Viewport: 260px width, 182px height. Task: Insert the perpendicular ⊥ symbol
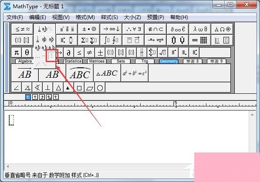click(48, 87)
